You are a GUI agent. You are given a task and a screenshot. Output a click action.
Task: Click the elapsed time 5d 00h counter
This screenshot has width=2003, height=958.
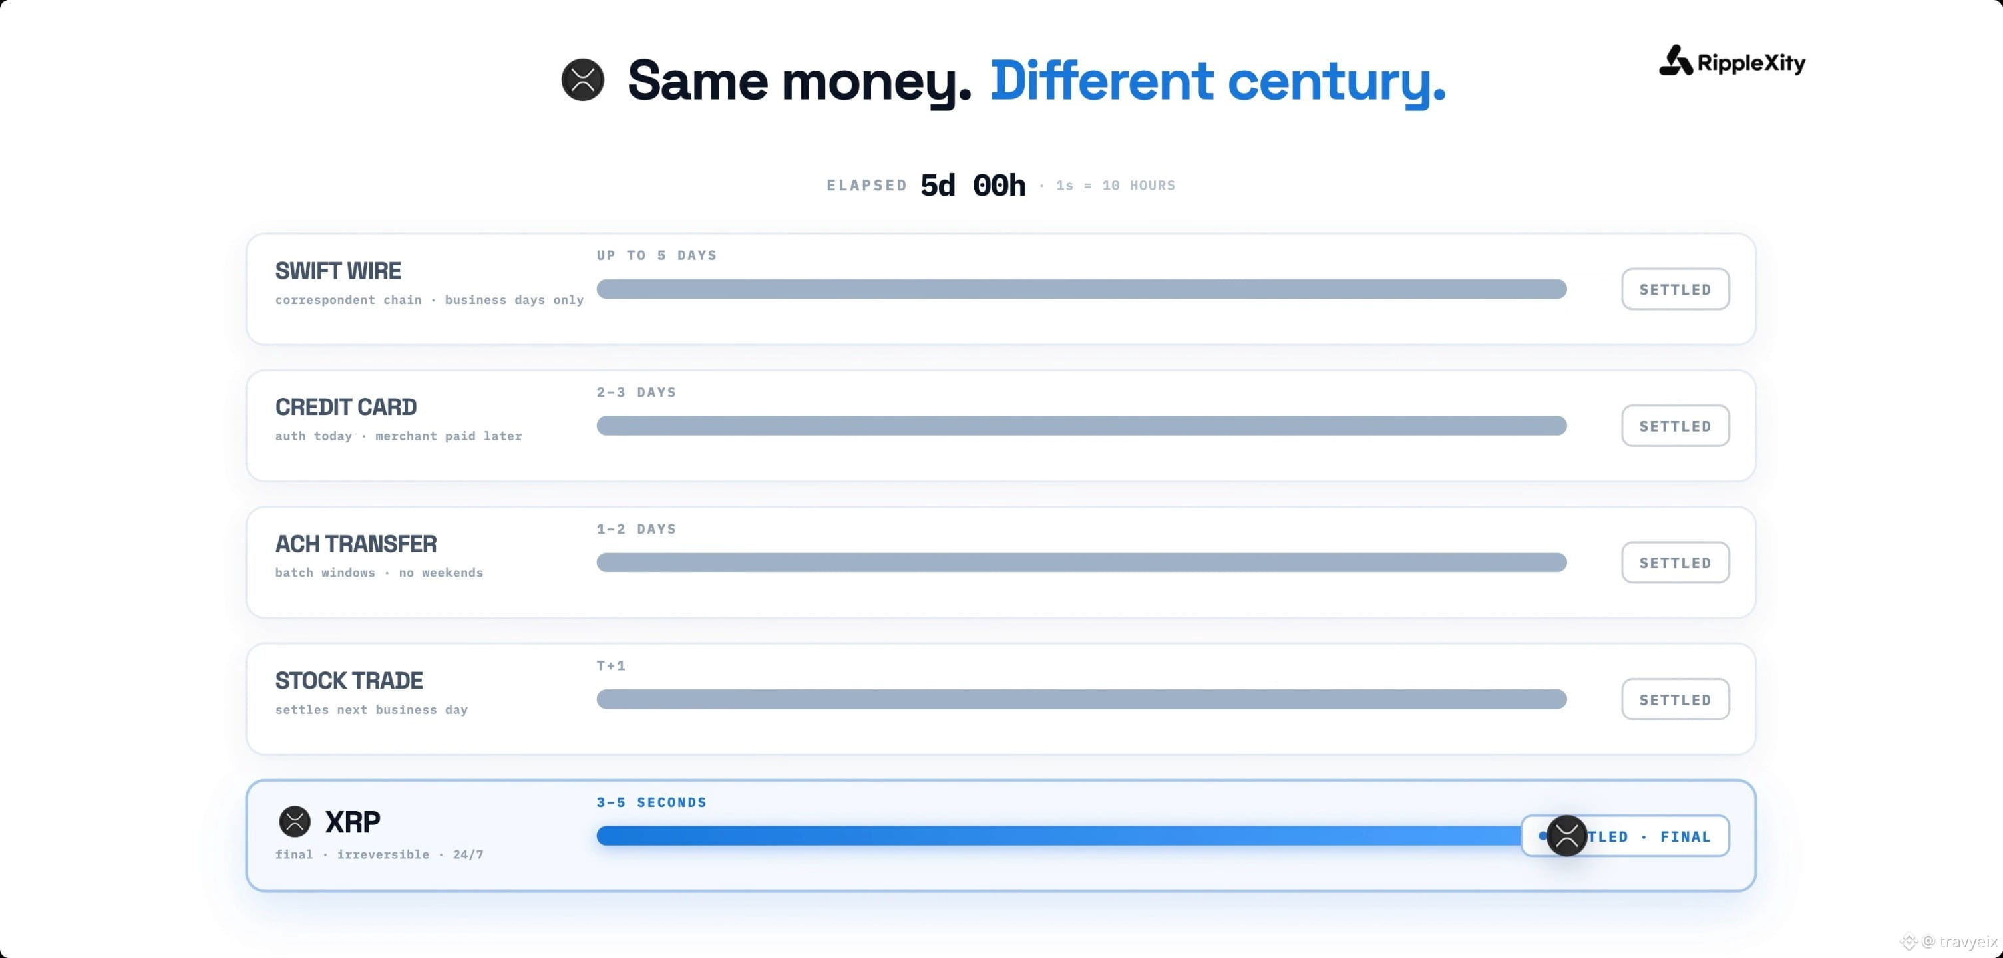973,185
